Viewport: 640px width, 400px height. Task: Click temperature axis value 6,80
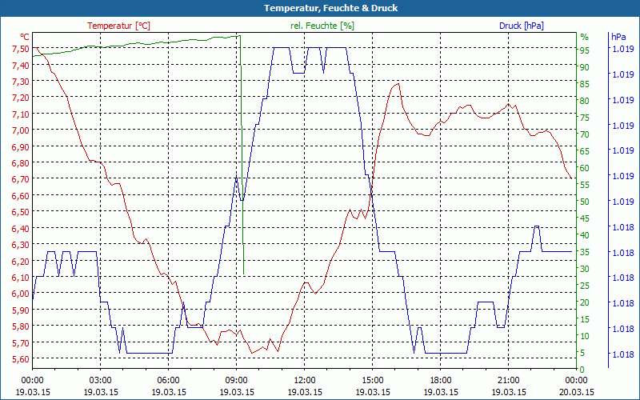21,163
